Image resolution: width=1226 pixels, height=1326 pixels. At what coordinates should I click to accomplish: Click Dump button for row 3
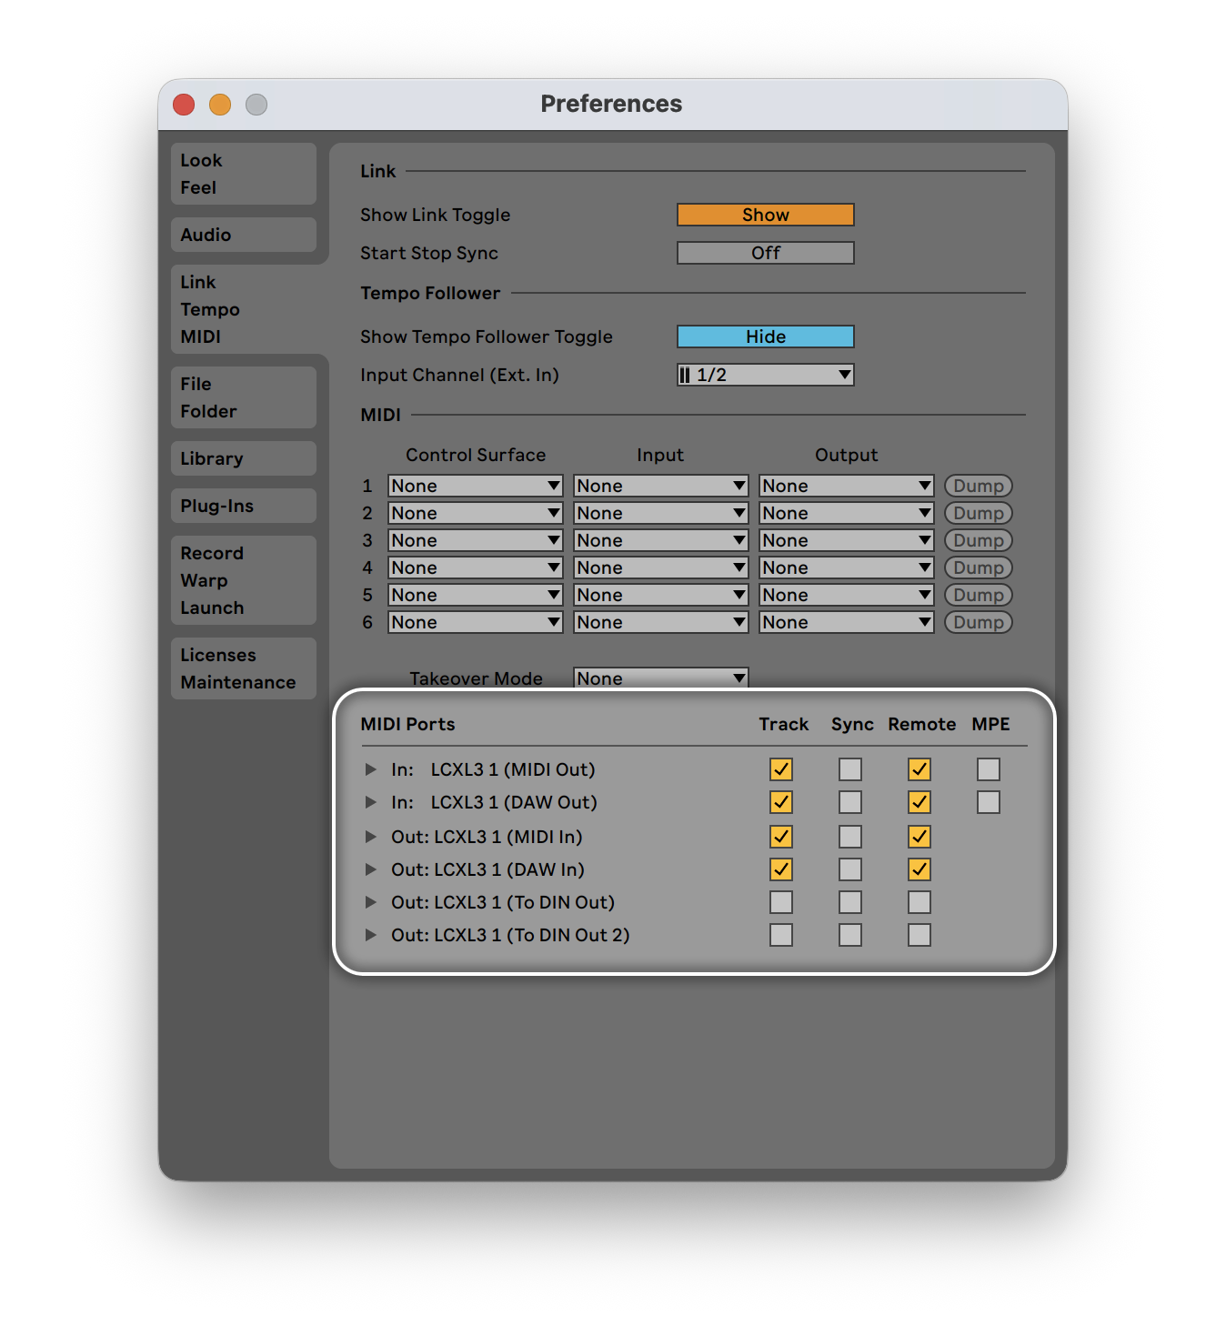pyautogui.click(x=979, y=540)
